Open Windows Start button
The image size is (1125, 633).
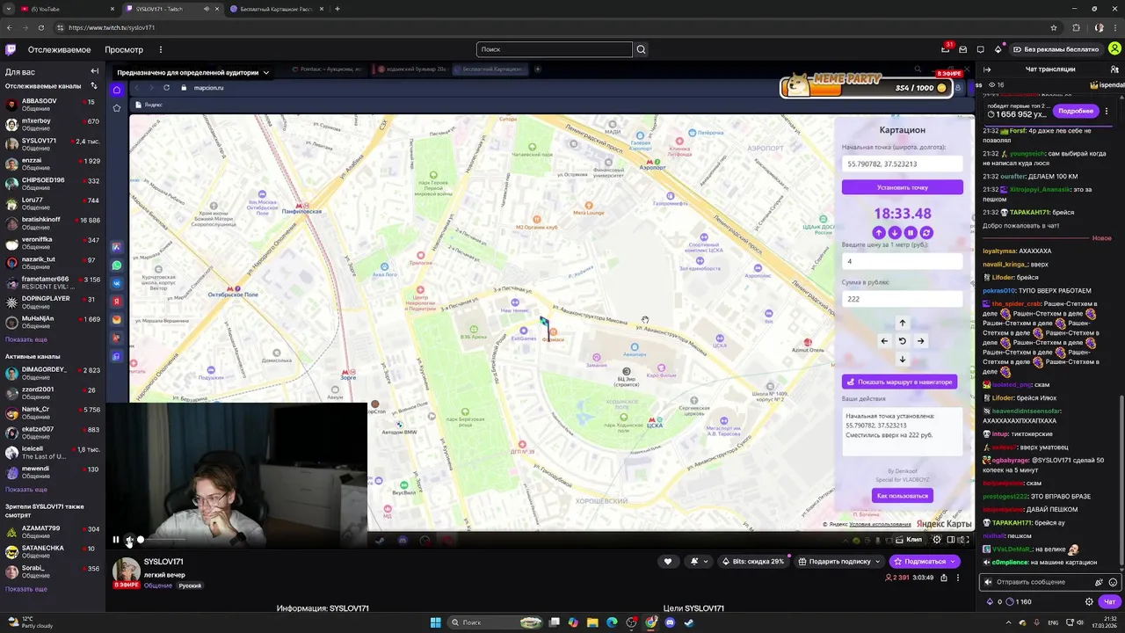pyautogui.click(x=435, y=622)
